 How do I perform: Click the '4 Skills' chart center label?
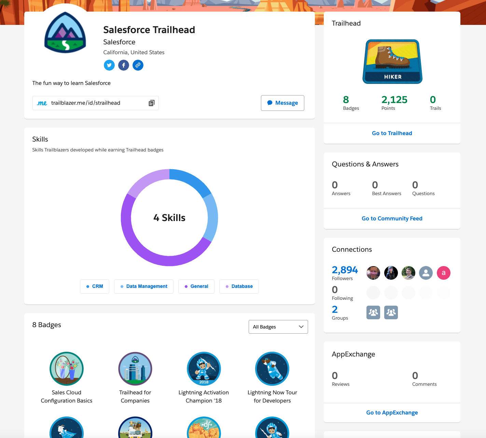point(169,218)
